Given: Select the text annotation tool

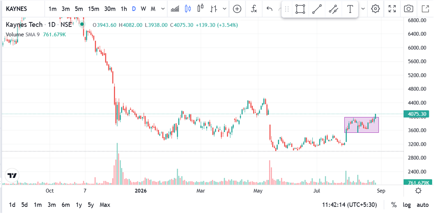Looking at the screenshot, I should [x=350, y=9].
